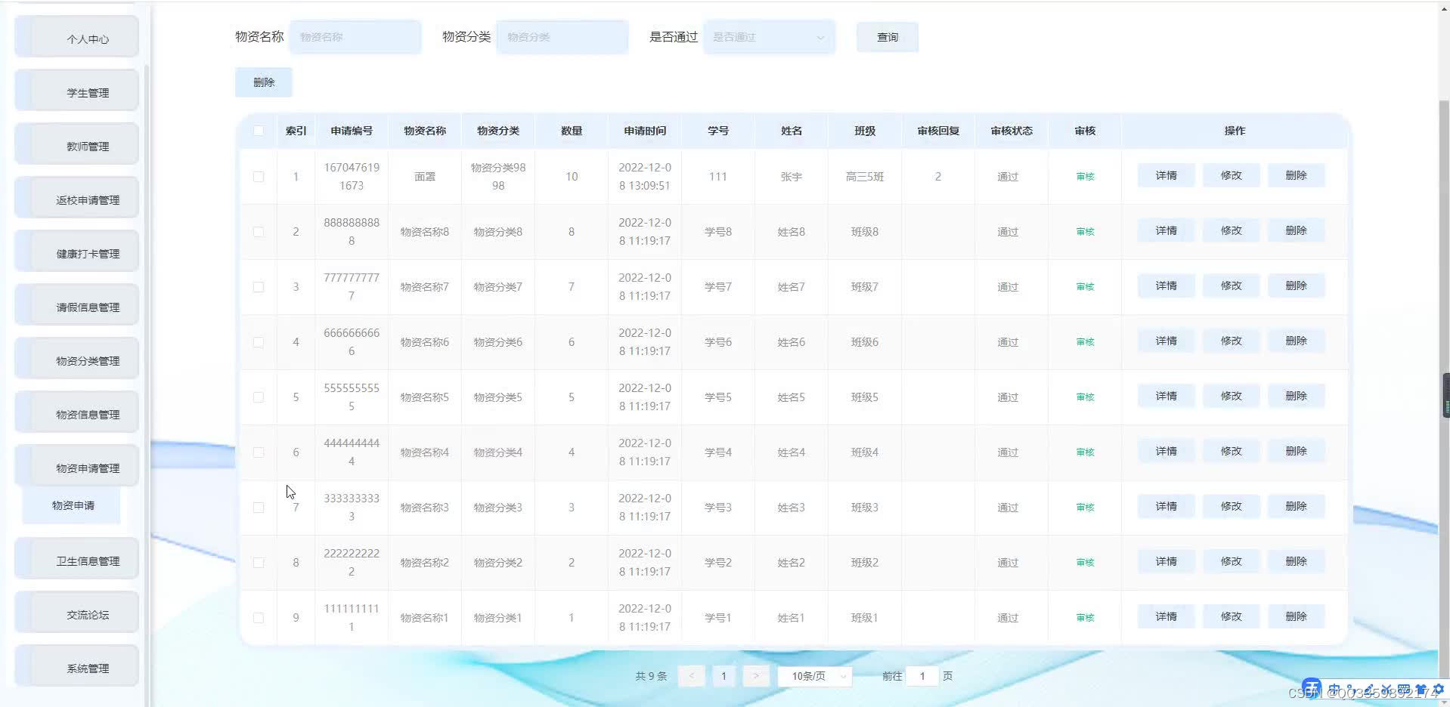This screenshot has height=707, width=1450.
Task: Click 审核 link for 物资名称3 row
Action: point(1085,508)
